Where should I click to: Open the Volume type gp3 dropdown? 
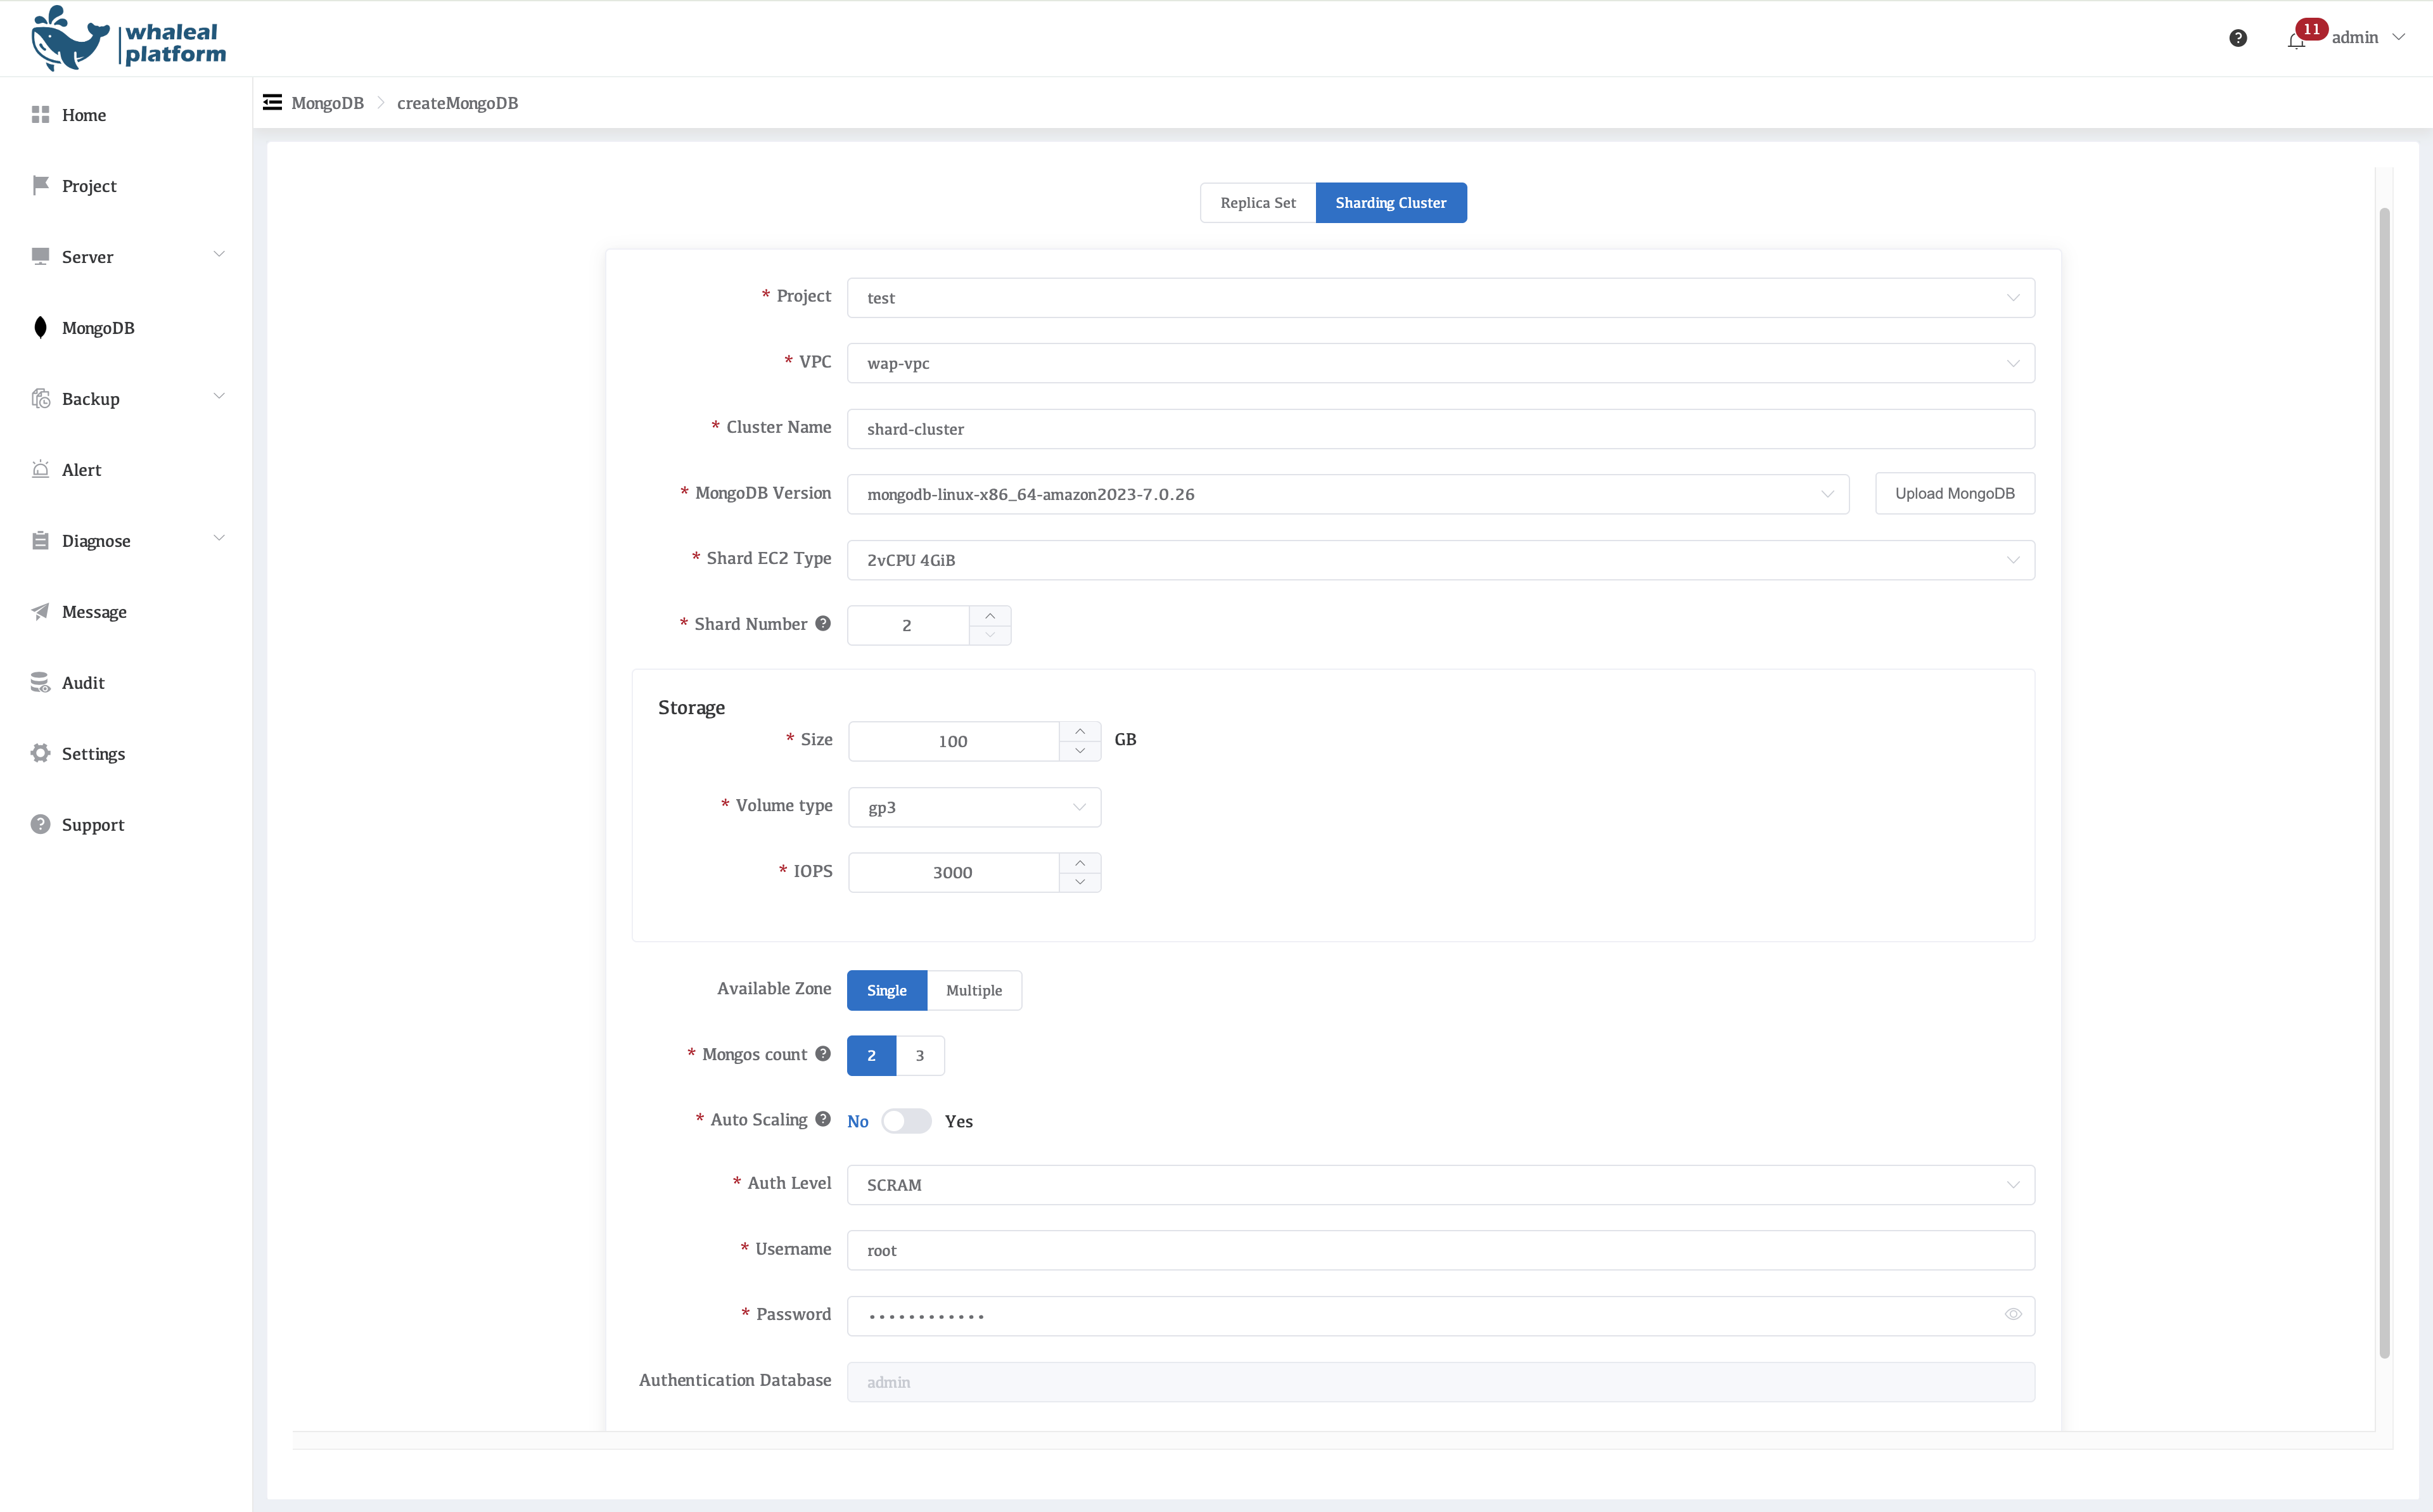coord(974,807)
